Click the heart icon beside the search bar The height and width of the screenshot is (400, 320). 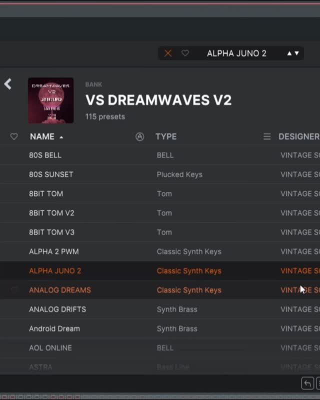(x=184, y=52)
